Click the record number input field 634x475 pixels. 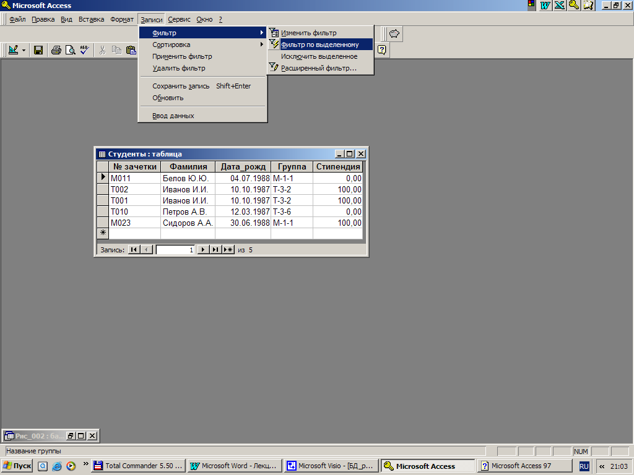click(175, 250)
